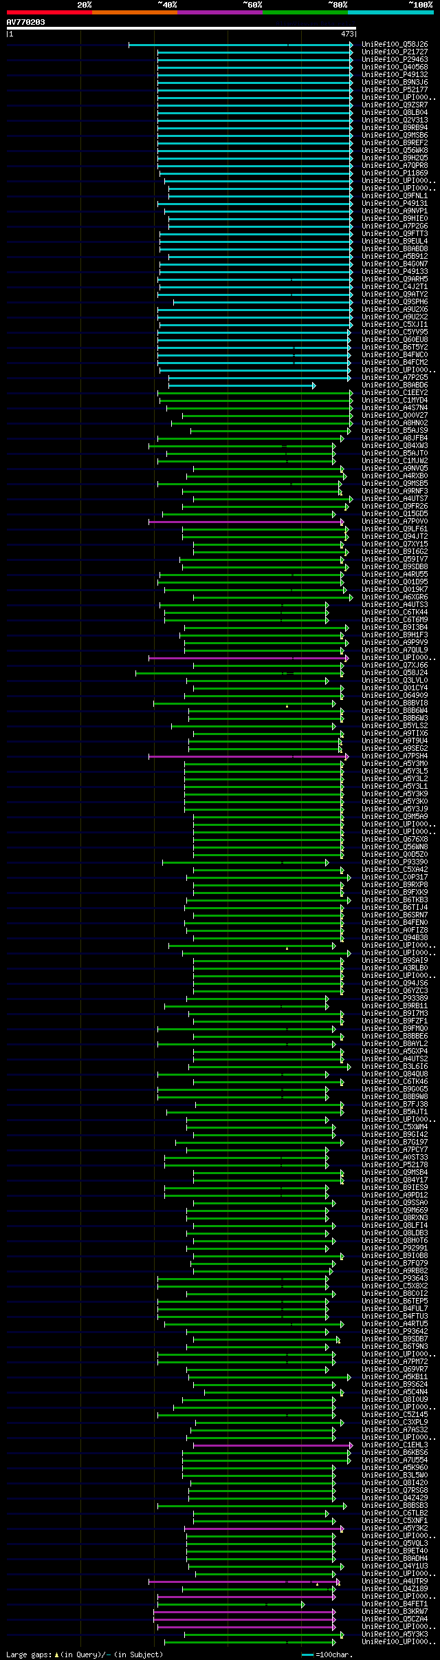The width and height of the screenshot is (440, 1660).
Task: Open hit UniRef100_A9NVP1
Action: click(395, 211)
